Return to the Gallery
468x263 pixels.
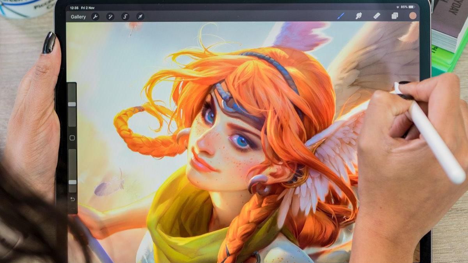click(78, 17)
